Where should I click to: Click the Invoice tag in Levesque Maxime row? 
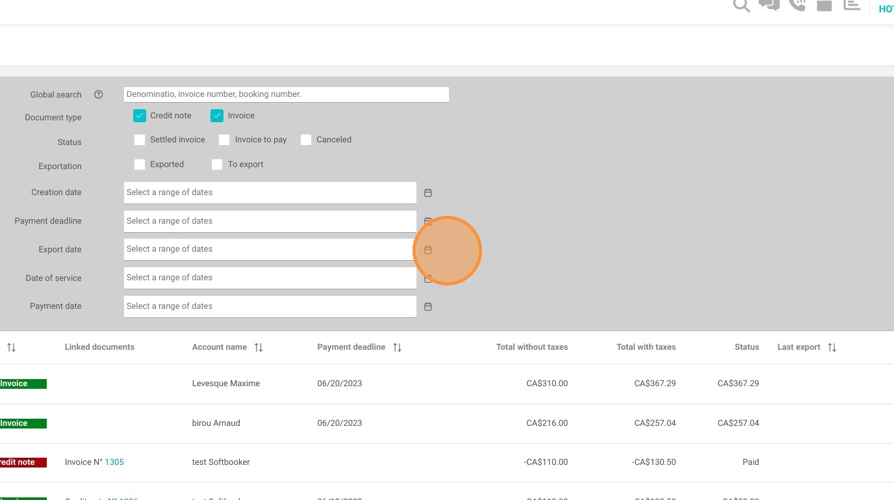(23, 384)
